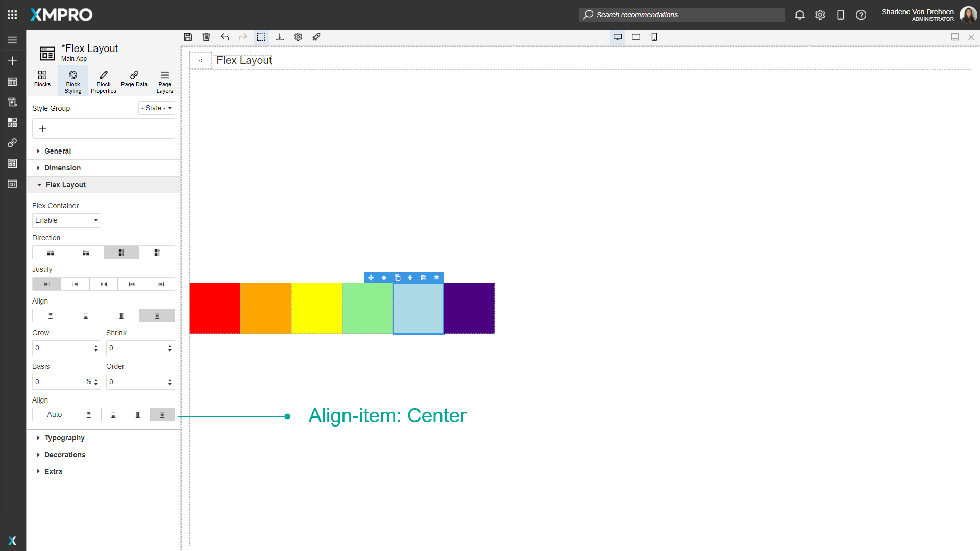980x551 pixels.
Task: Click the Undo arrow icon
Action: (225, 37)
